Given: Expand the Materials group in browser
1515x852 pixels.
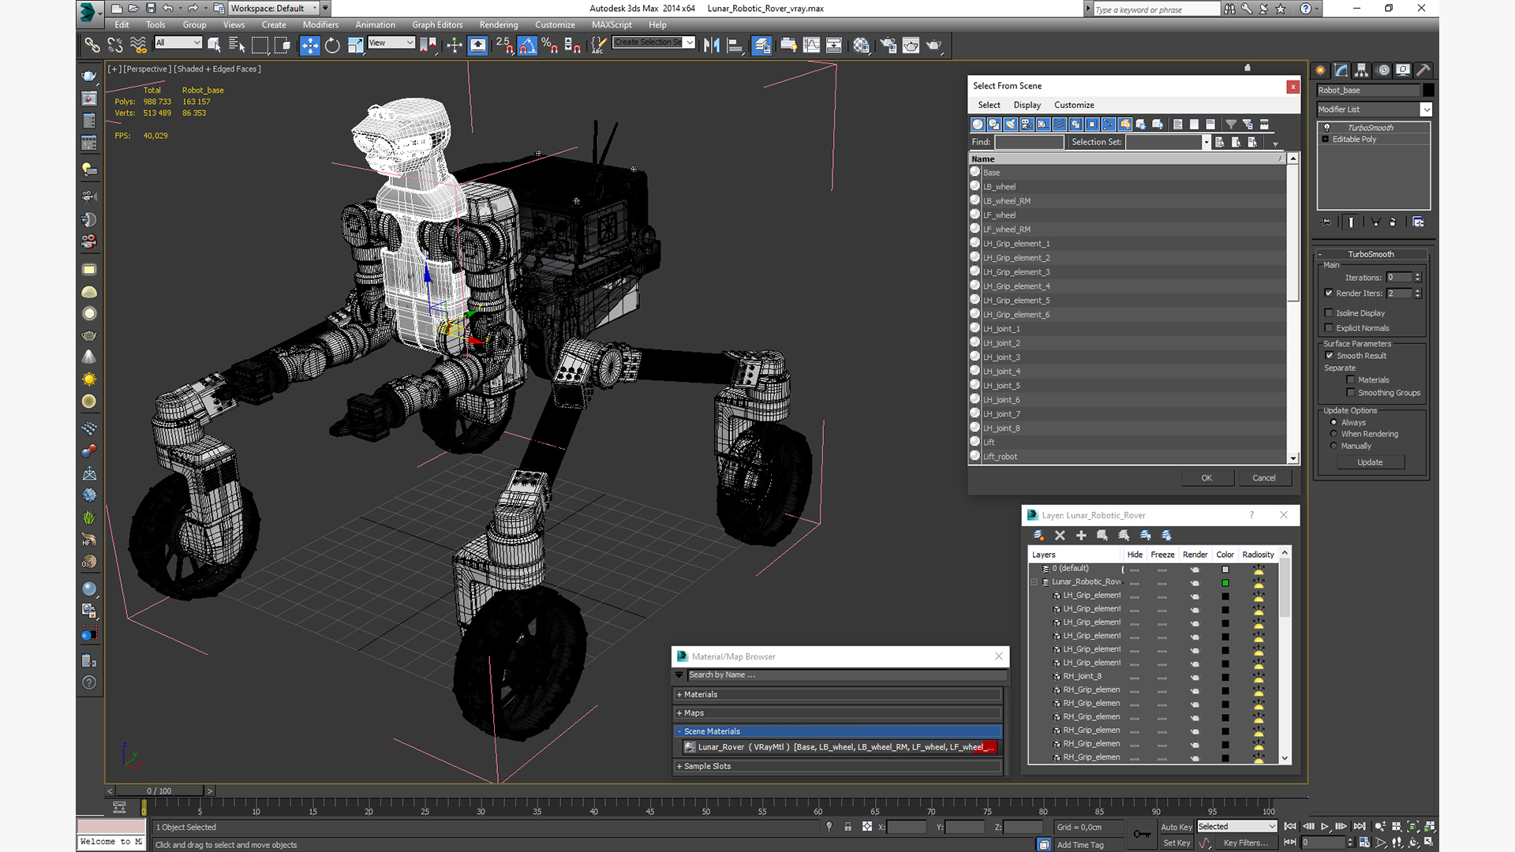Looking at the screenshot, I should pos(679,695).
